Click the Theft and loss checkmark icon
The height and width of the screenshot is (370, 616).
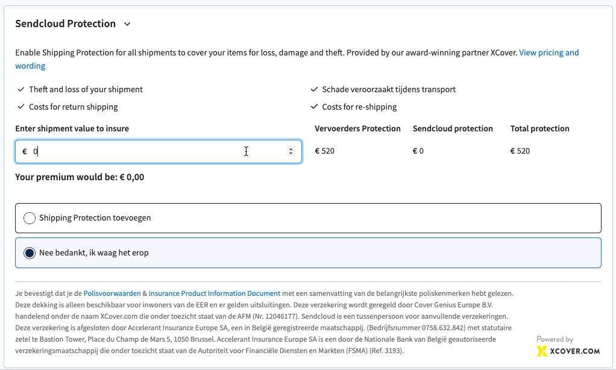tap(21, 89)
